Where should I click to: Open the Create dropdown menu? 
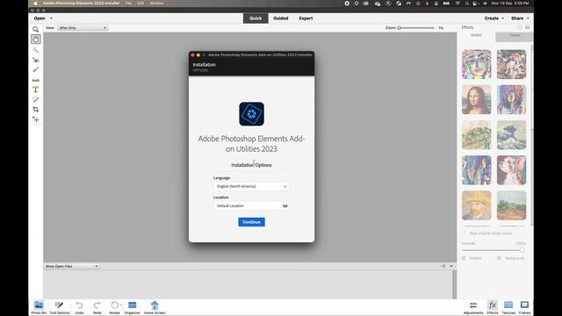pyautogui.click(x=494, y=18)
